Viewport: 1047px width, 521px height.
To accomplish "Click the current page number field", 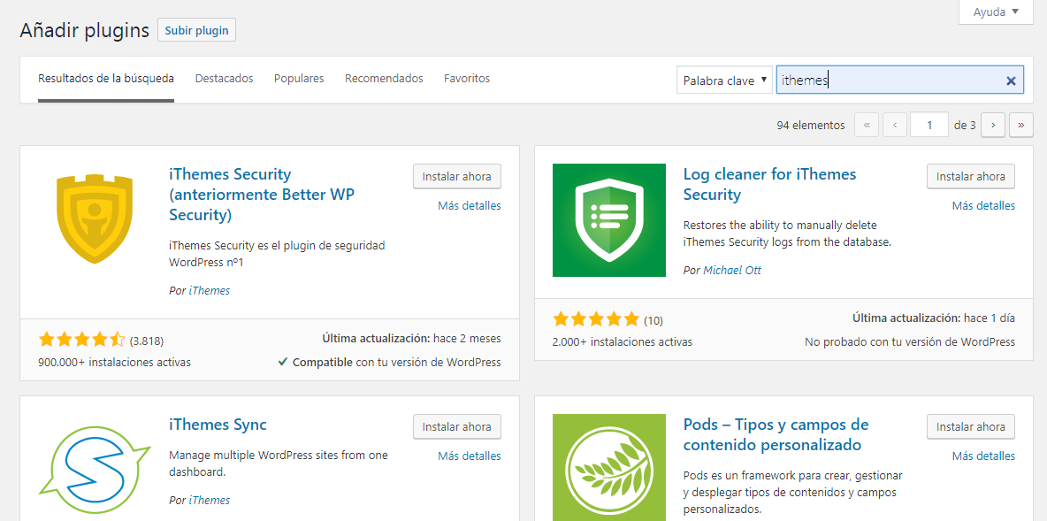I will coord(929,125).
